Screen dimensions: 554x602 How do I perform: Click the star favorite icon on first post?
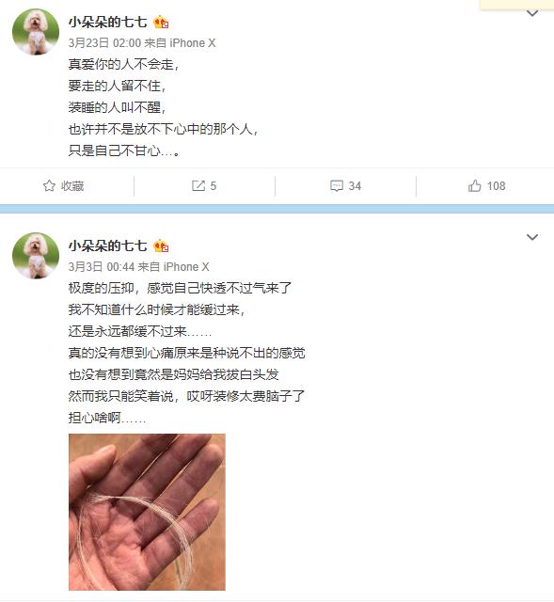[x=49, y=186]
